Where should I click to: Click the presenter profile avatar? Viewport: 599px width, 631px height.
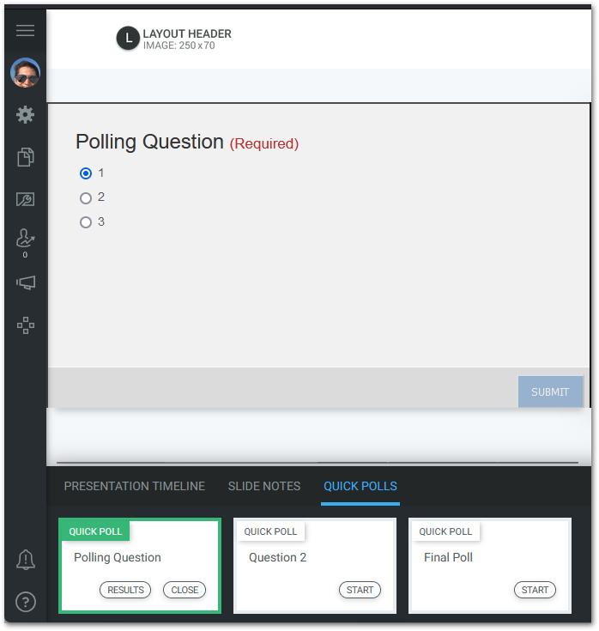point(25,73)
